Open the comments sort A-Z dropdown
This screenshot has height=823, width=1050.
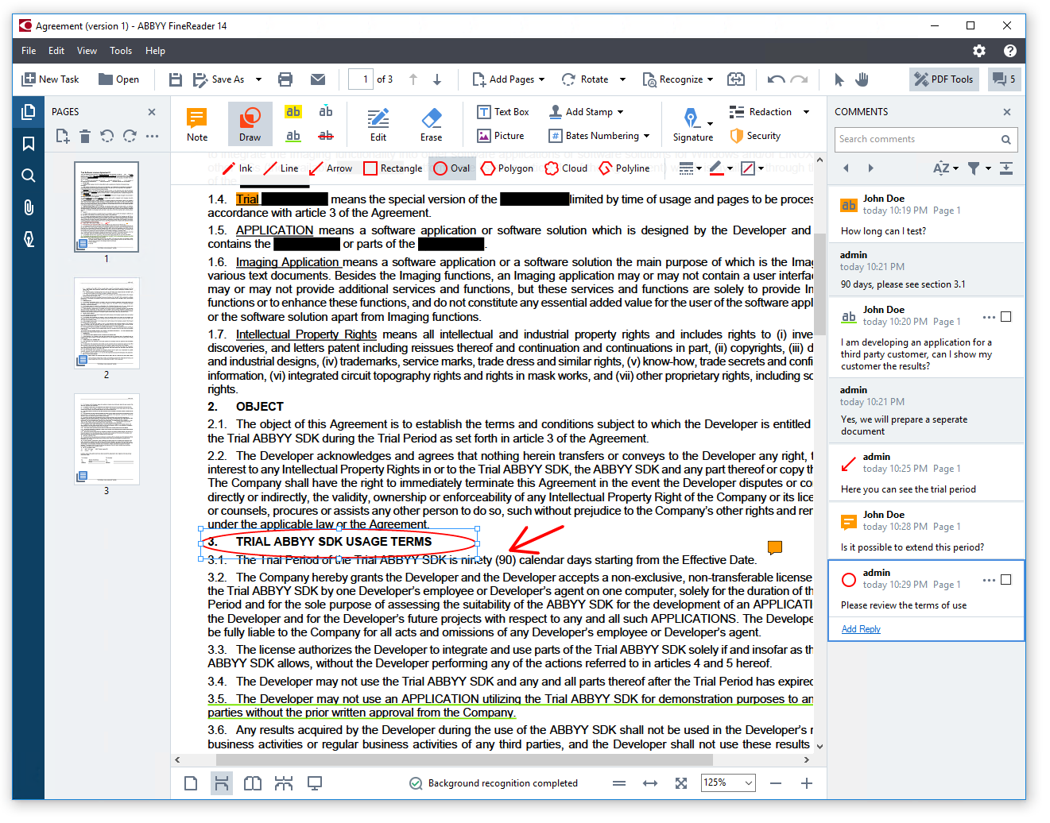point(945,168)
